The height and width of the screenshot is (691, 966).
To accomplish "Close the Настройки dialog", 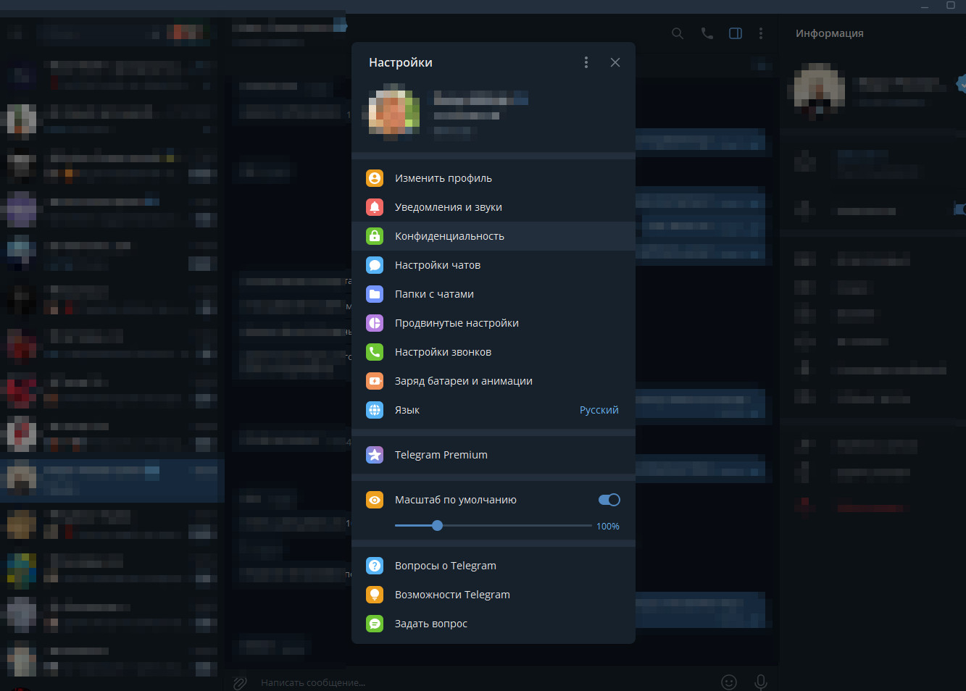I will coord(615,62).
